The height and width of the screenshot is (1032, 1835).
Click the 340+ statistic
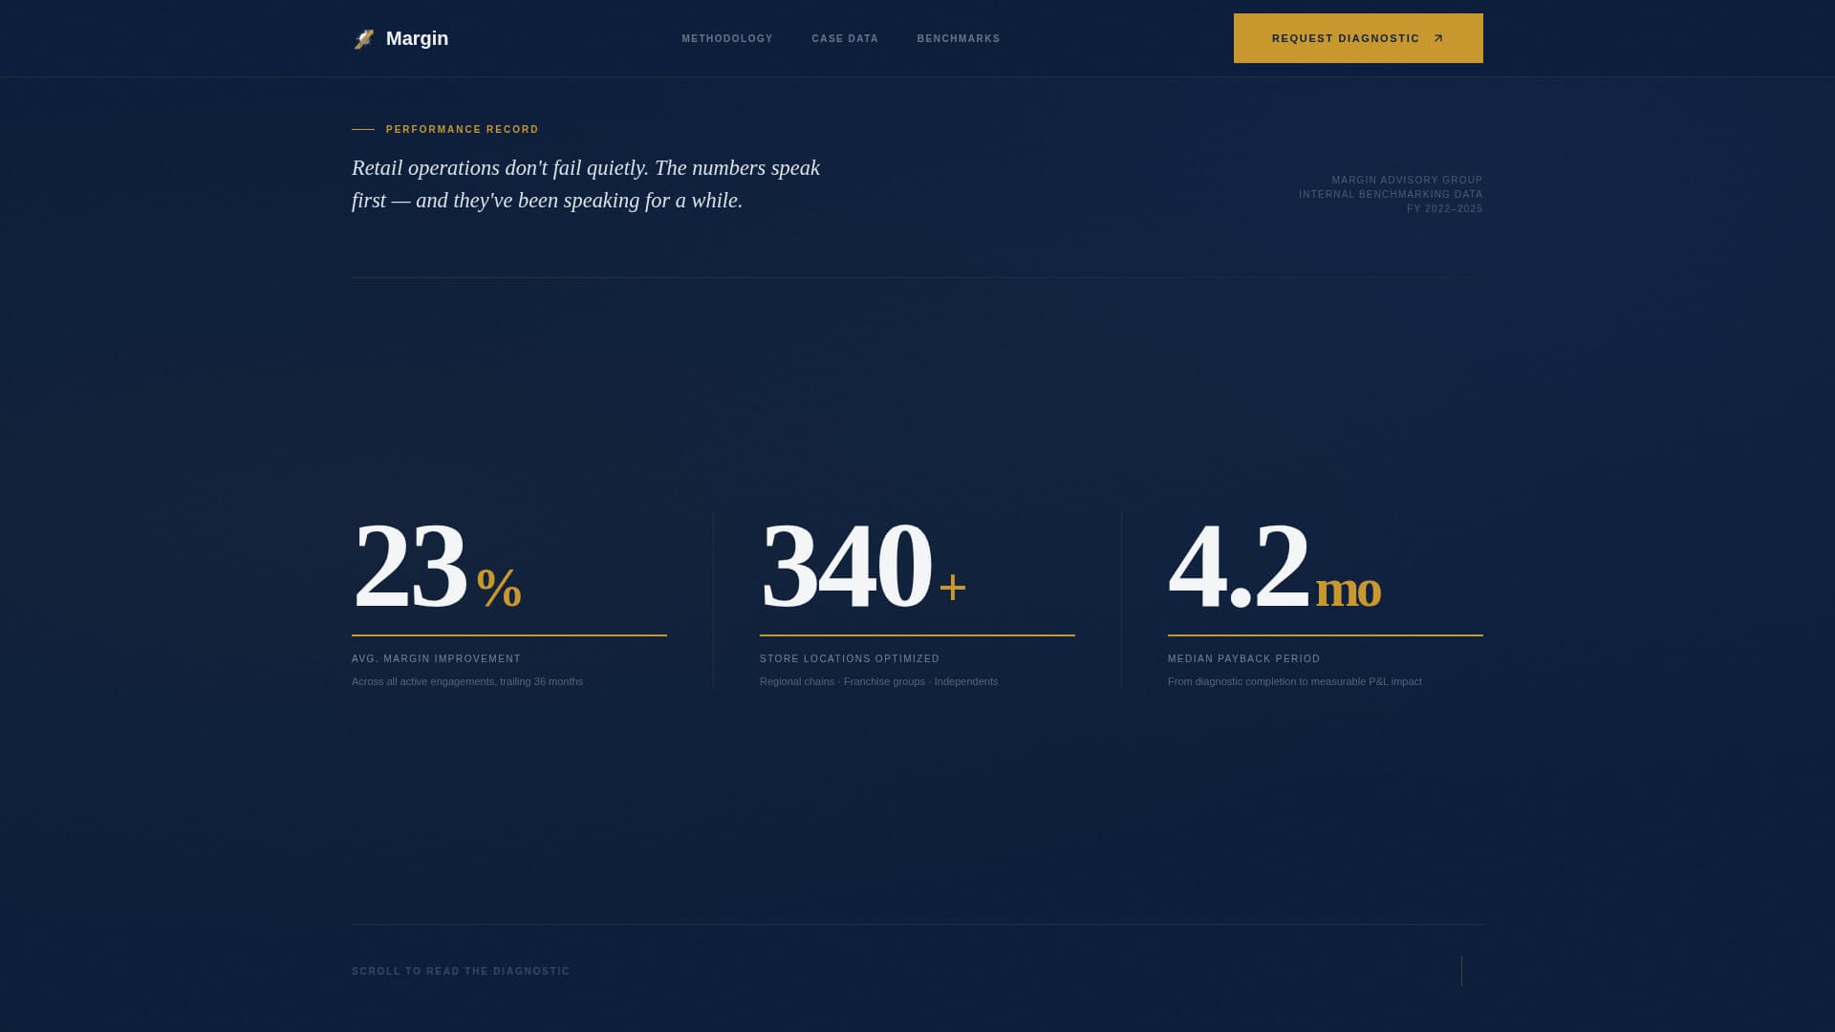863,566
